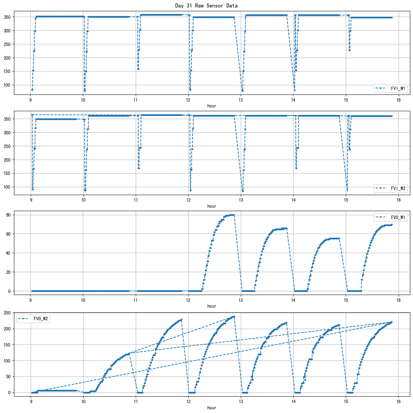Screen dimensions: 413x413
Task: Select the FVI_W2 legend label text
Action: pyautogui.click(x=398, y=188)
